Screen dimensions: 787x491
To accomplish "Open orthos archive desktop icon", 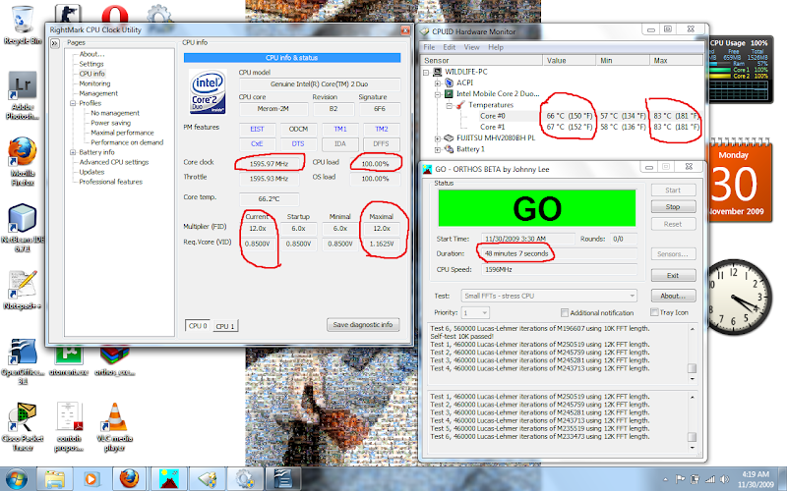I will (114, 361).
